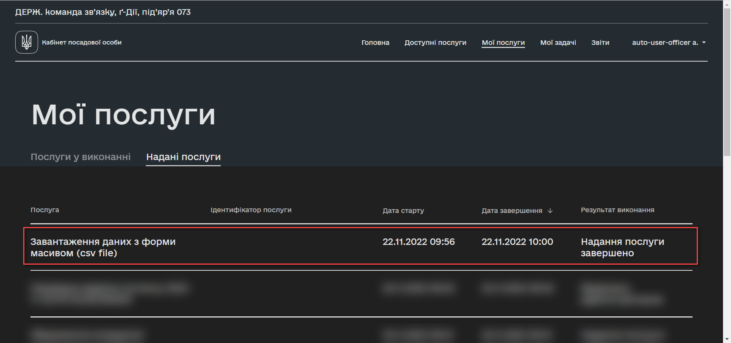731x343 pixels.
Task: Click the Ідентифікатор послуги column header
Action: (x=251, y=210)
